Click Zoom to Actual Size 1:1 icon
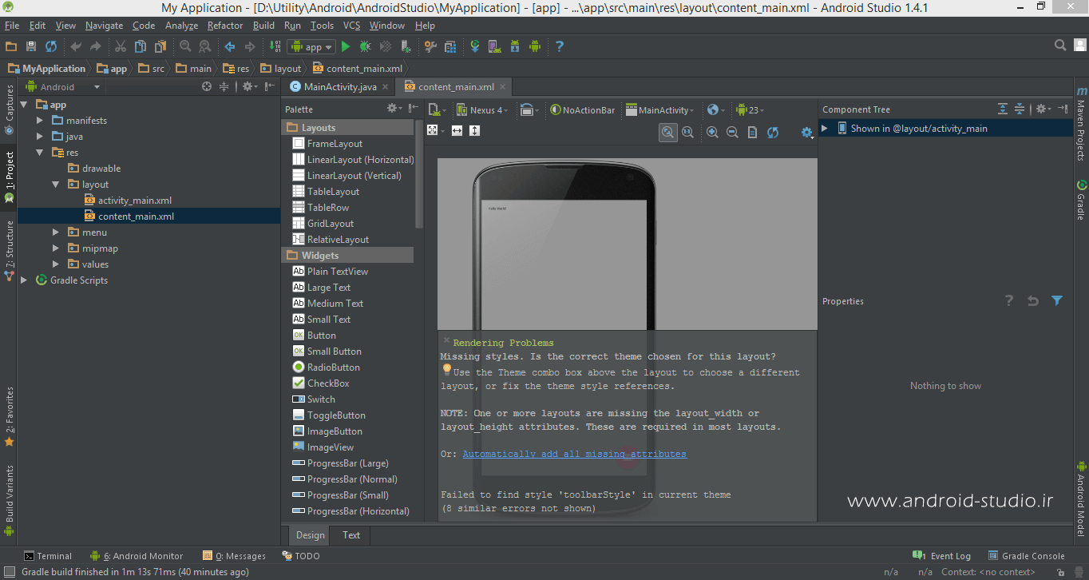Viewport: 1089px width, 580px height. pyautogui.click(x=687, y=133)
